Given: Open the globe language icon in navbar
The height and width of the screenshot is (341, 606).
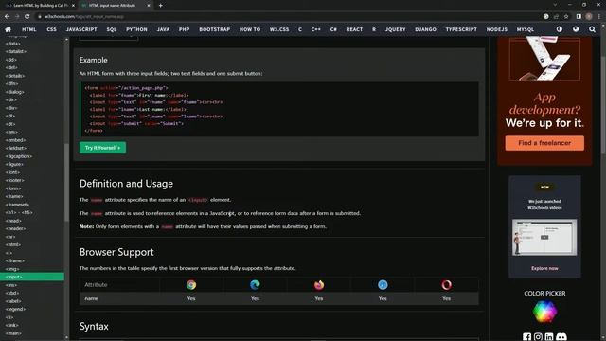Looking at the screenshot, I should click(x=576, y=29).
